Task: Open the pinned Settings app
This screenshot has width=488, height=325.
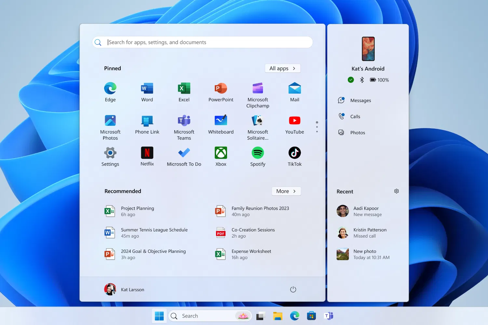Action: click(110, 157)
